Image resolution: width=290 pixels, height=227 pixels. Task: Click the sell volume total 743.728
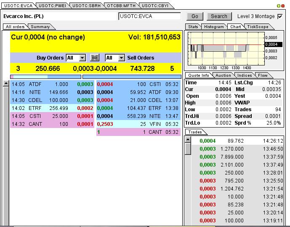click(x=142, y=68)
